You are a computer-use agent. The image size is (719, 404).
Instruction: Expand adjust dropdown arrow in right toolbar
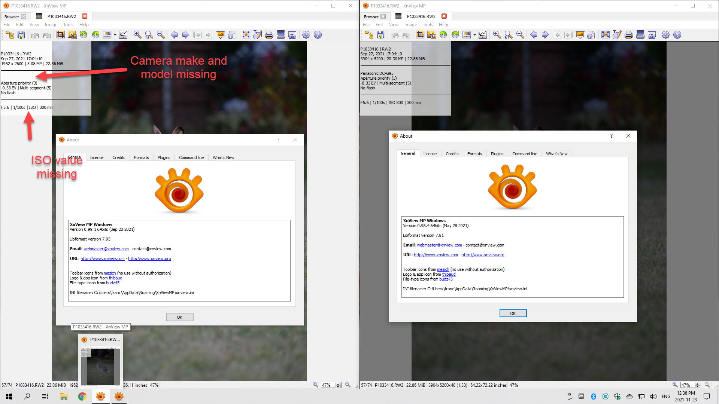(474, 35)
